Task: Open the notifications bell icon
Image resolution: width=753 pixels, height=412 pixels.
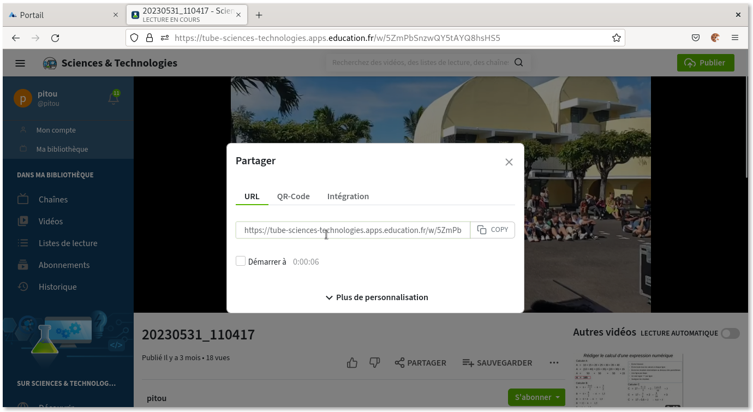Action: click(113, 98)
